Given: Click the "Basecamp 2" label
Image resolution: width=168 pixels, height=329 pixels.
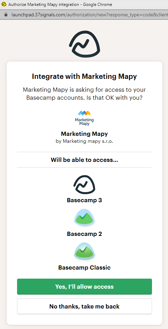Looking at the screenshot, I should [x=85, y=234].
